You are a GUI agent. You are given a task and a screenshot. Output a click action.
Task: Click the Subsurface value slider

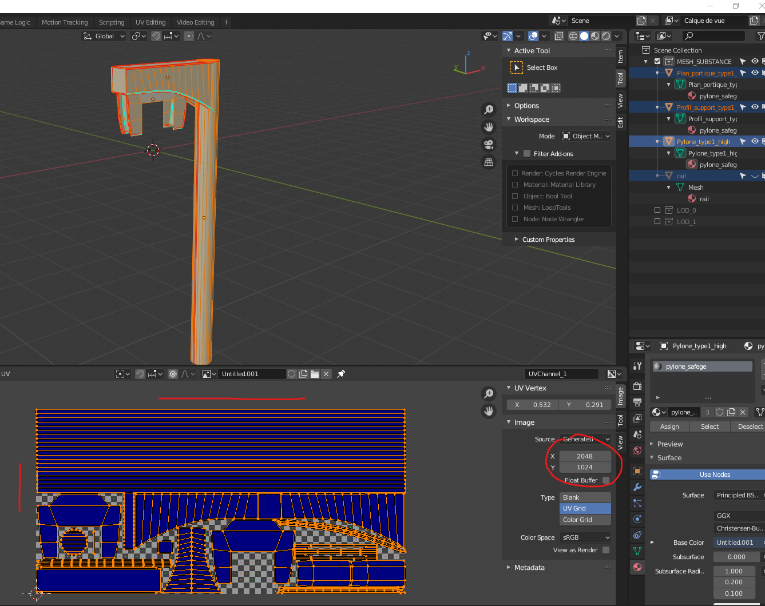(x=736, y=557)
